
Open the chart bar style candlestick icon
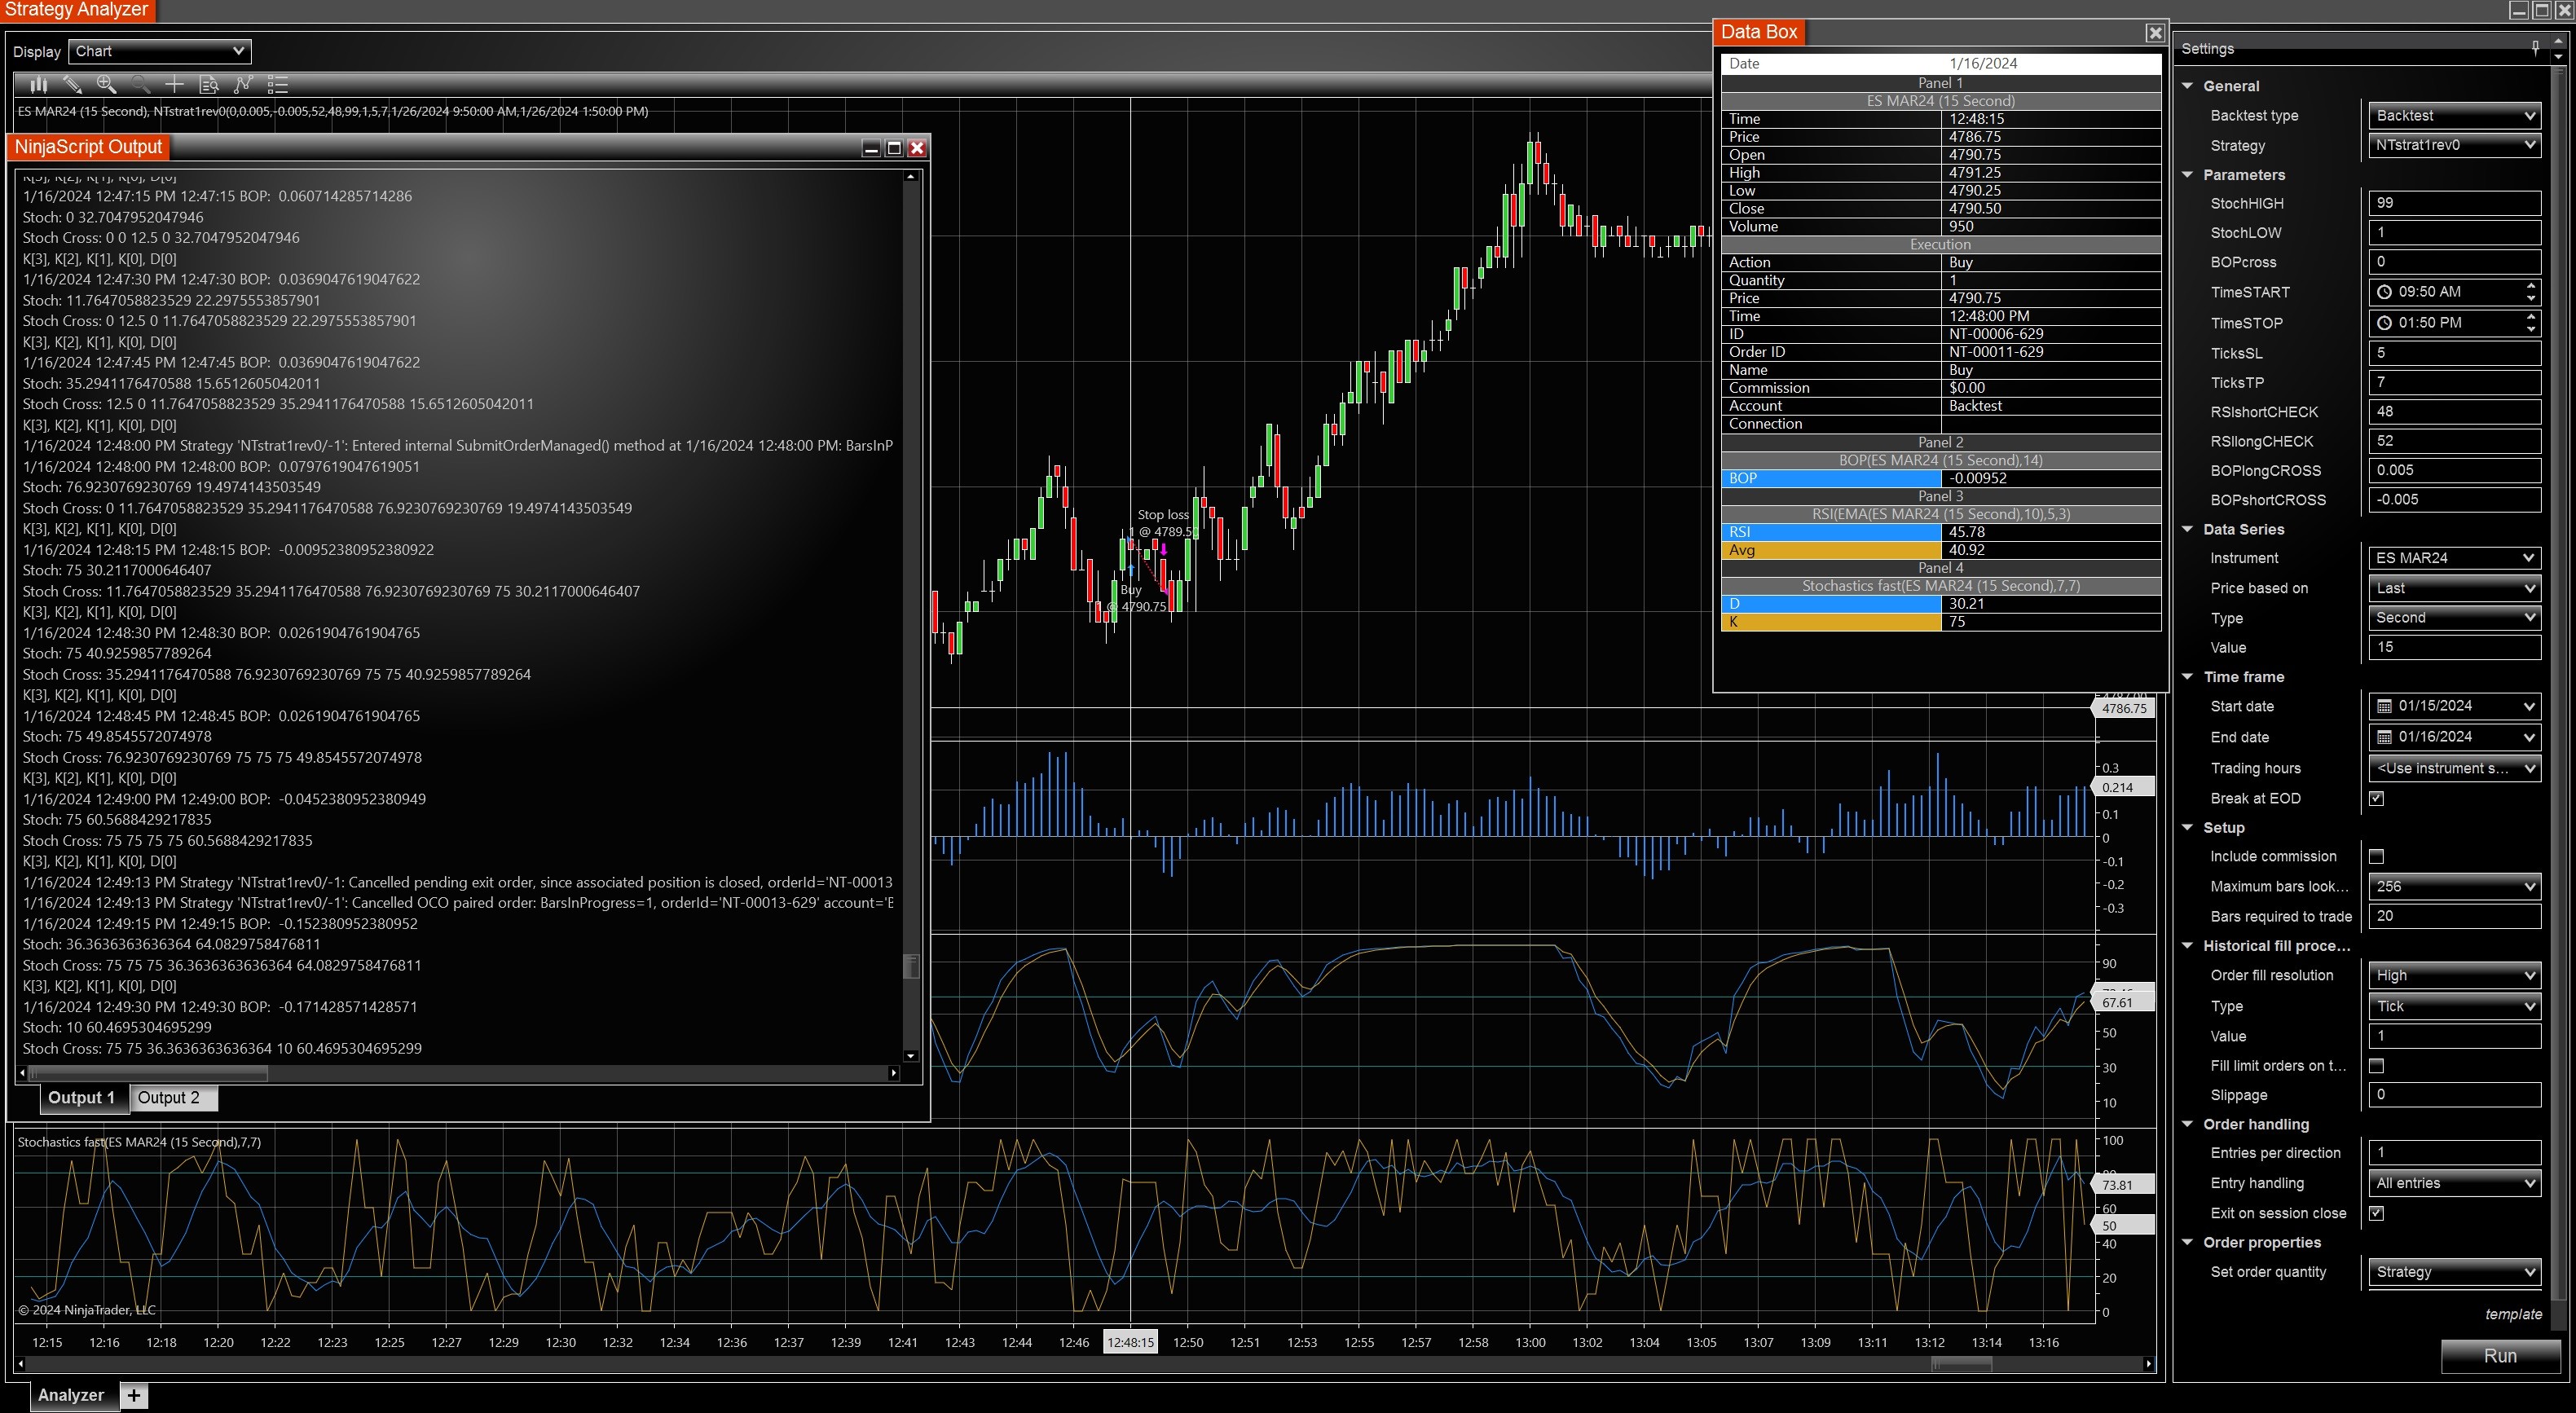[38, 85]
